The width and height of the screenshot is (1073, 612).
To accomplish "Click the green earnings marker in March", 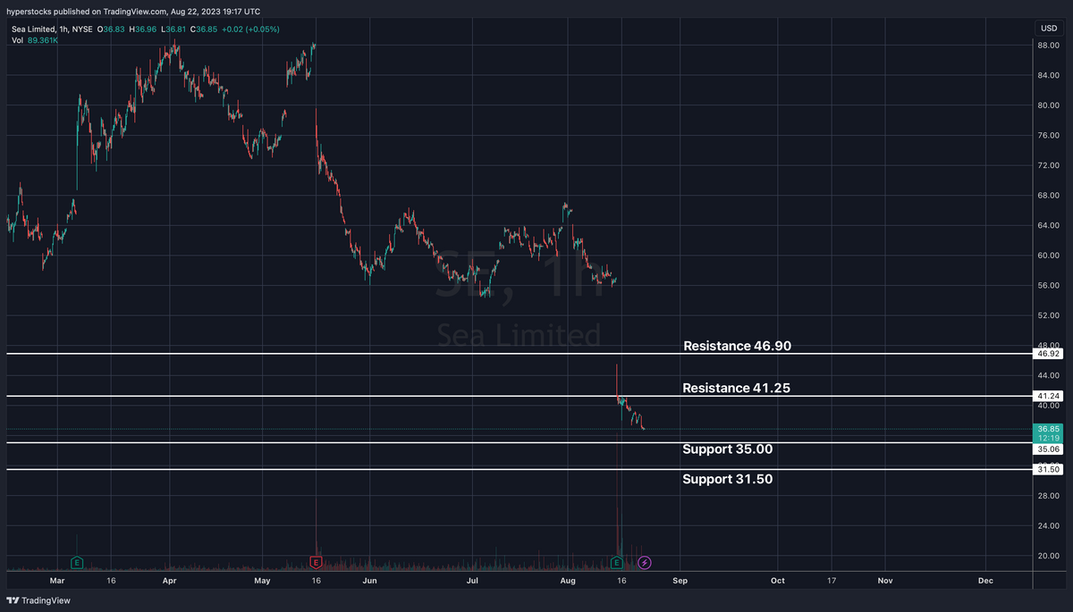I will point(77,562).
